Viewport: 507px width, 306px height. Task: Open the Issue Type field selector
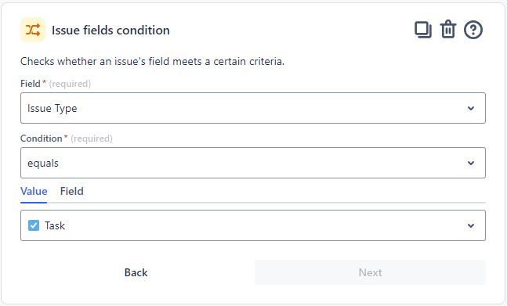tap(253, 108)
